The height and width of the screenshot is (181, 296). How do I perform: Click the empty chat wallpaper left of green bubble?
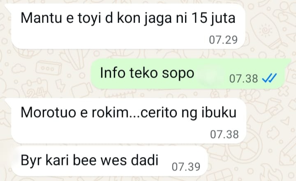pyautogui.click(x=45, y=74)
